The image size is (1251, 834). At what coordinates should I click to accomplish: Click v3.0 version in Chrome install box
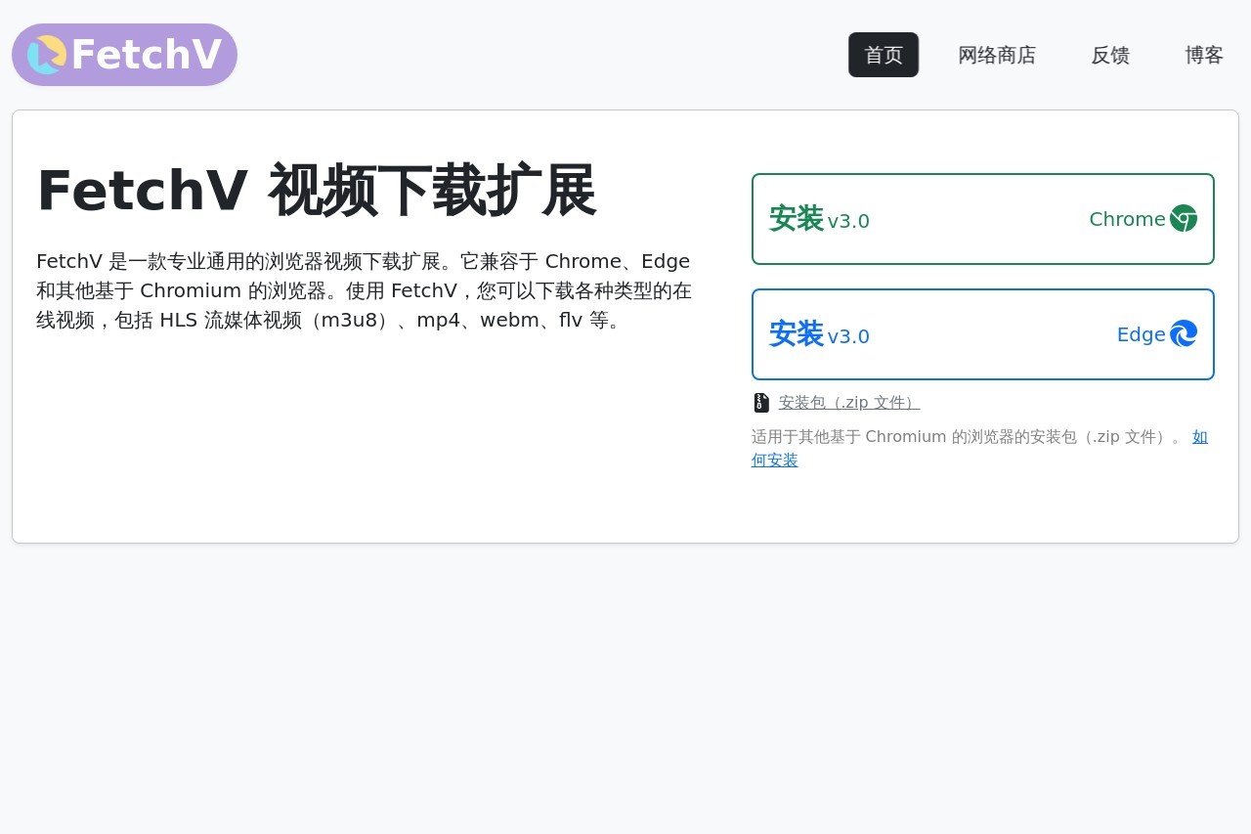point(847,222)
